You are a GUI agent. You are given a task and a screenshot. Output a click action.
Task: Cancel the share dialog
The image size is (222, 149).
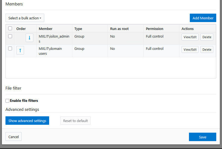13,137
